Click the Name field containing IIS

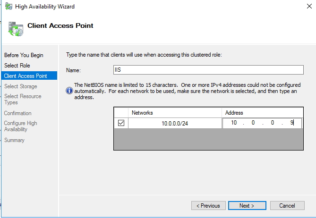[x=208, y=70]
